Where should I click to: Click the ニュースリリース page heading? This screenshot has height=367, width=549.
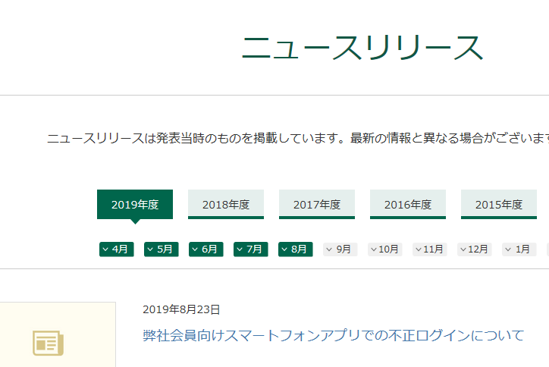(362, 48)
